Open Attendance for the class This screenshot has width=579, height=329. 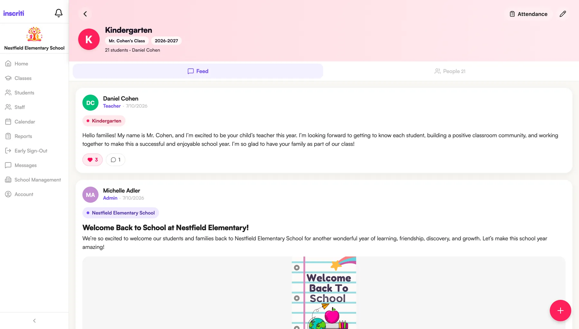[528, 14]
